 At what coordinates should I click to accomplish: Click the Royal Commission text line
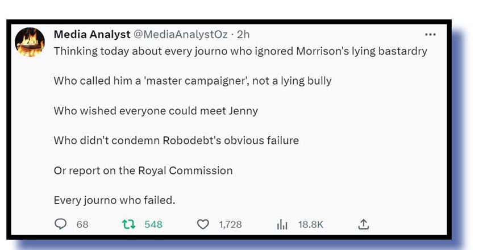(x=143, y=170)
